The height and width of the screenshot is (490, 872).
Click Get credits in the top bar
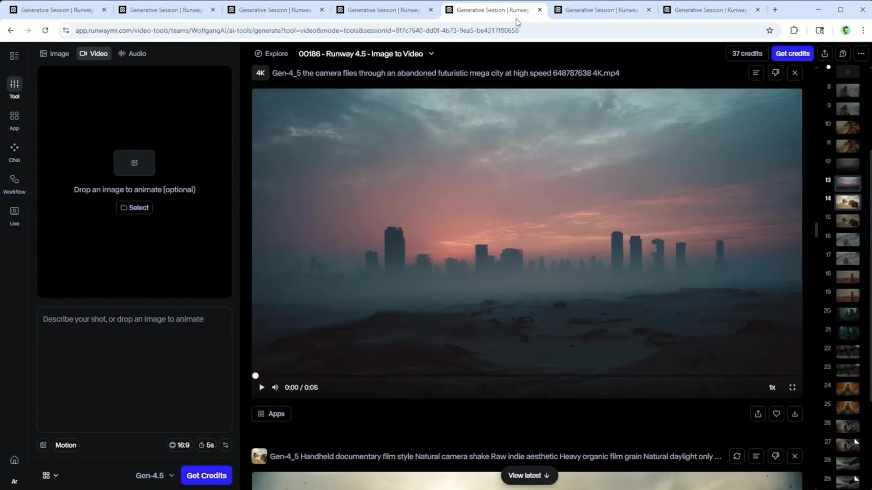click(x=792, y=53)
